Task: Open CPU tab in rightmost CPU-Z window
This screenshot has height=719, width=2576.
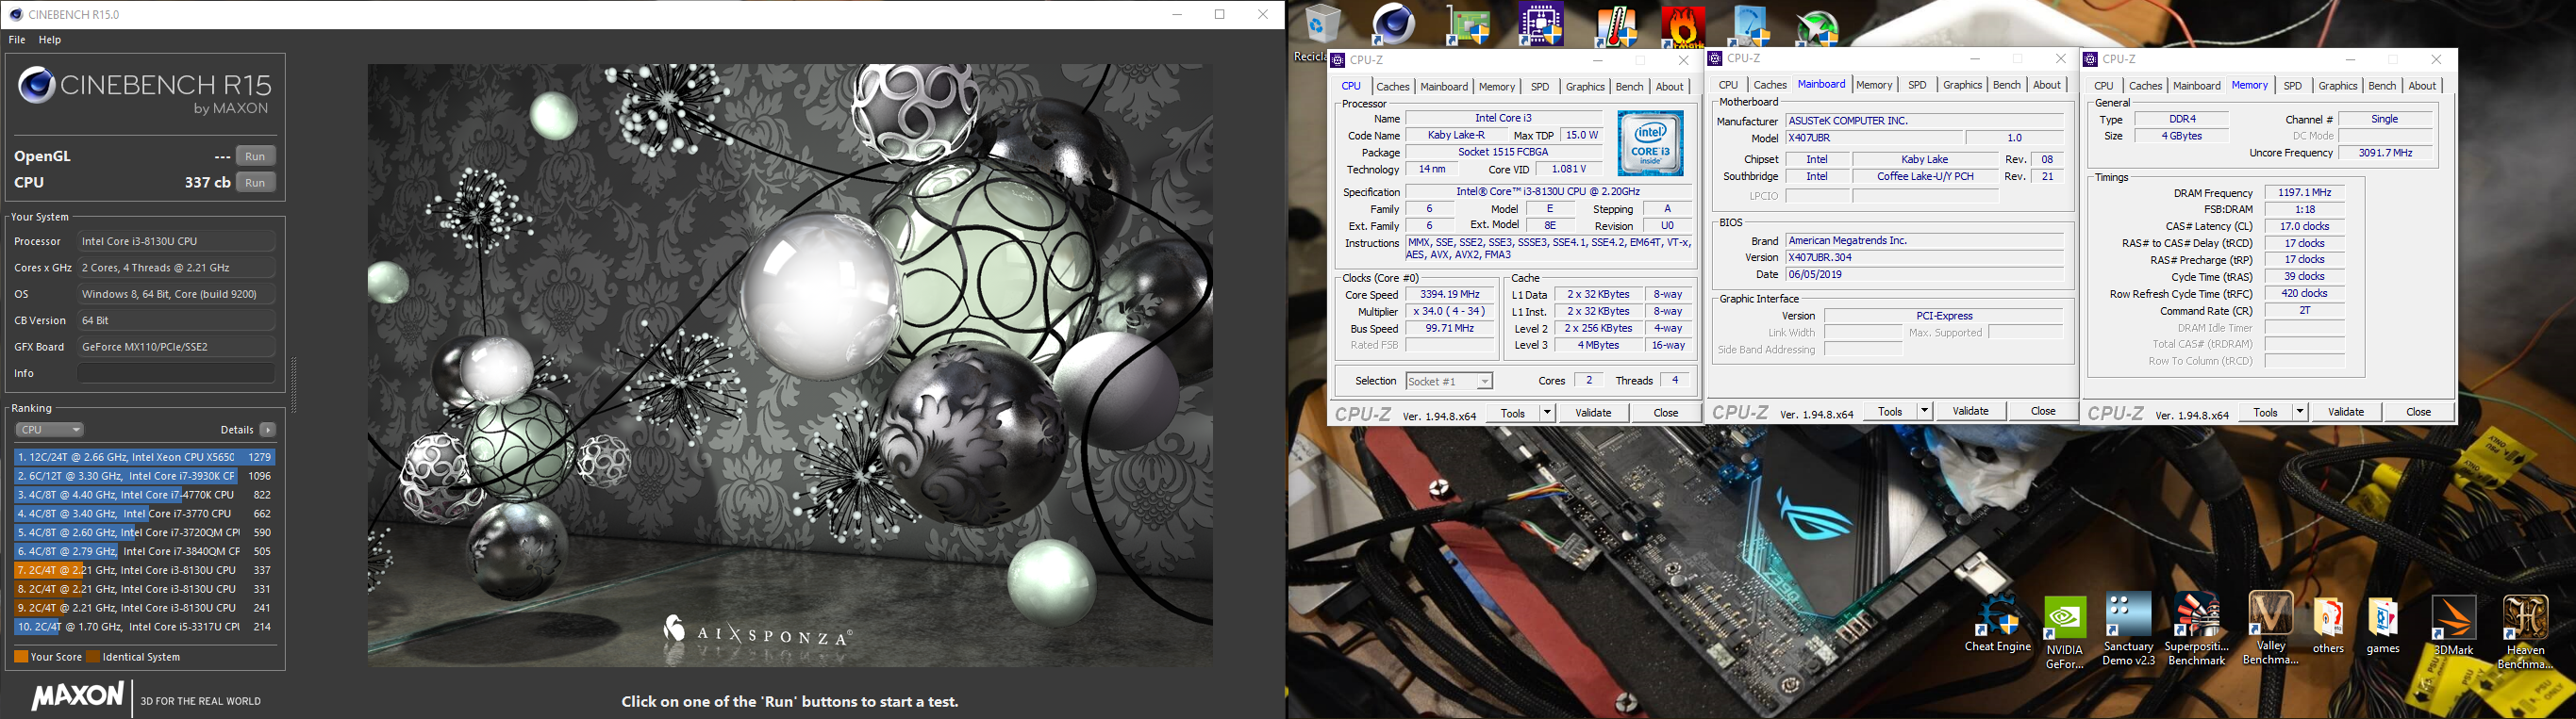Action: 2103,86
